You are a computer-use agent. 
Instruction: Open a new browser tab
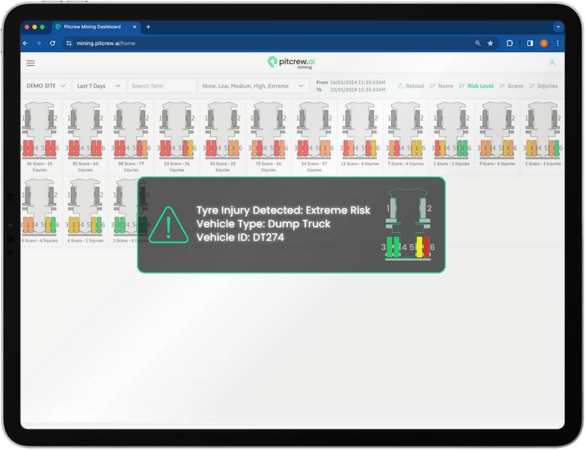(x=149, y=27)
